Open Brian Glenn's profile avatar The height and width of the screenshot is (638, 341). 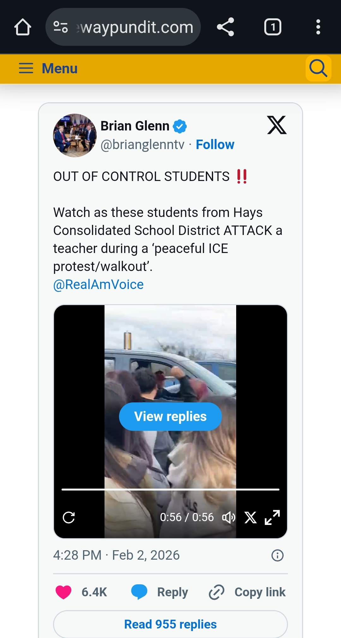pyautogui.click(x=75, y=135)
